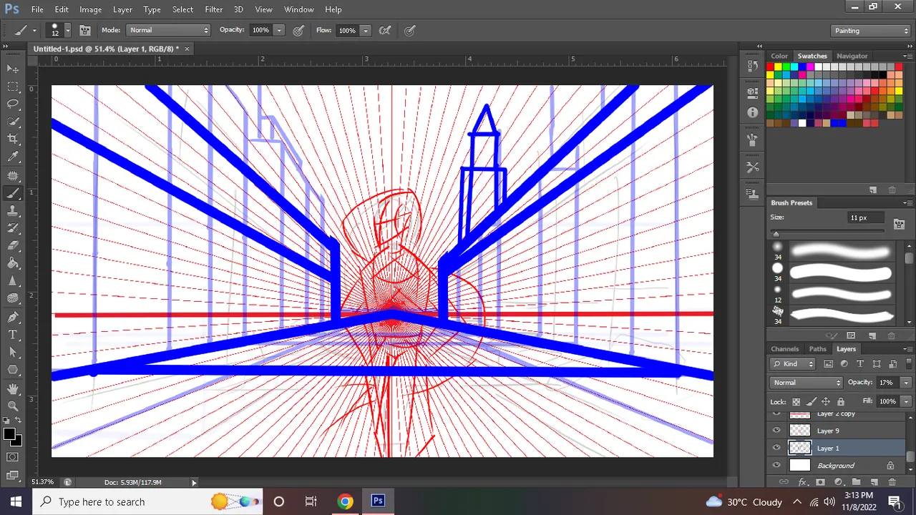Image resolution: width=916 pixels, height=515 pixels.
Task: Open the Layer menu
Action: (122, 9)
